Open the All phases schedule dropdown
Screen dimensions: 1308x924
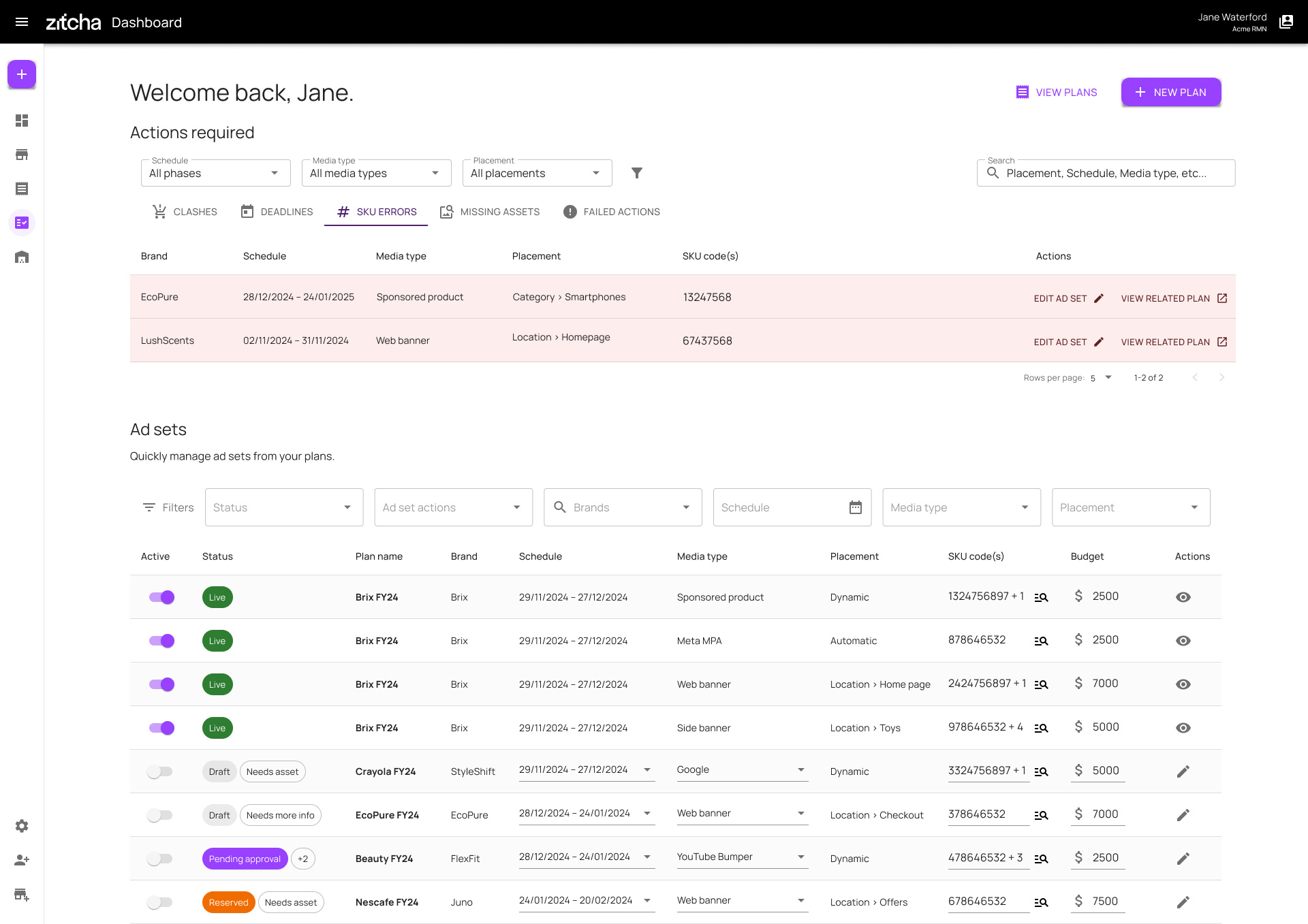[x=215, y=173]
